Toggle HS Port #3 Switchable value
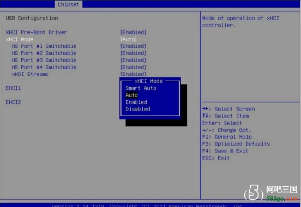This screenshot has height=207, width=301. click(133, 60)
